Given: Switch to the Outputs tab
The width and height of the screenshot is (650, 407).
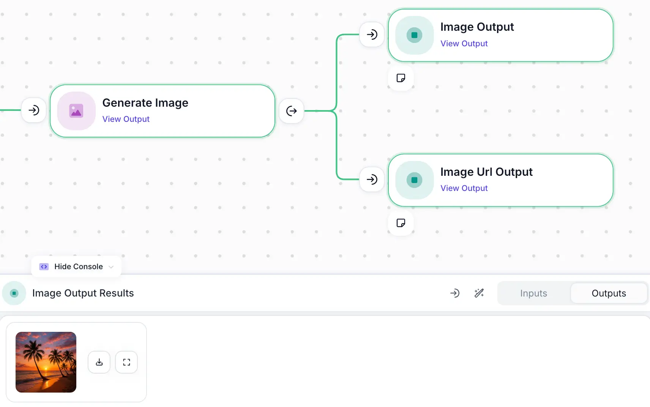Looking at the screenshot, I should [609, 293].
